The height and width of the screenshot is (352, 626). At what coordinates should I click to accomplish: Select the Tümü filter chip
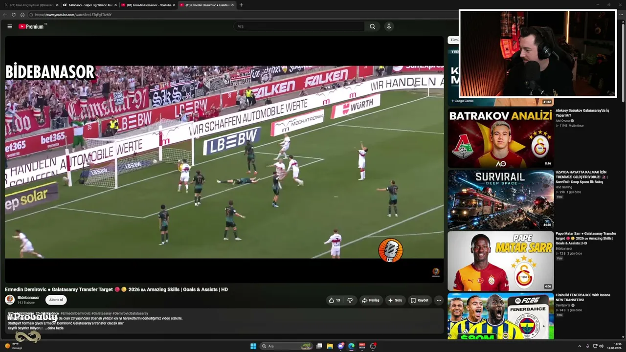click(x=454, y=40)
